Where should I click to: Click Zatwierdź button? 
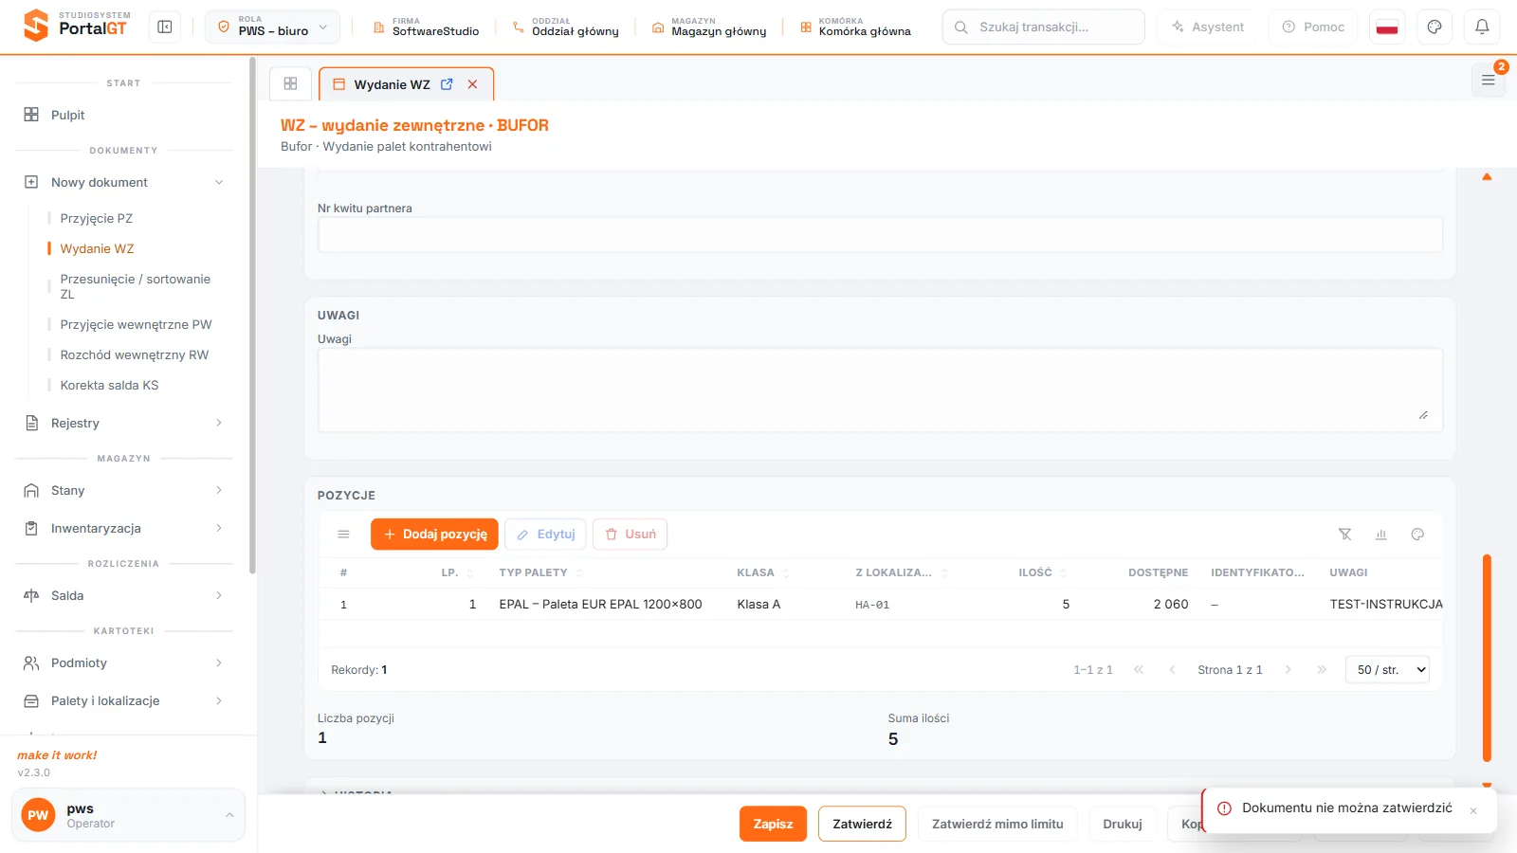(x=862, y=824)
